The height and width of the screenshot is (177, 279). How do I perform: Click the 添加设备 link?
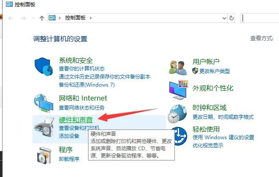coord(69,136)
